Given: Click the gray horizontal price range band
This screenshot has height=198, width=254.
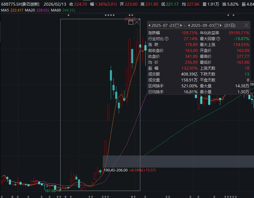Looking at the screenshot, I should pos(179,162).
